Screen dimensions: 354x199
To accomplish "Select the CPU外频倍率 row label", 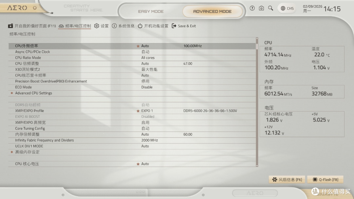I will [27, 46].
